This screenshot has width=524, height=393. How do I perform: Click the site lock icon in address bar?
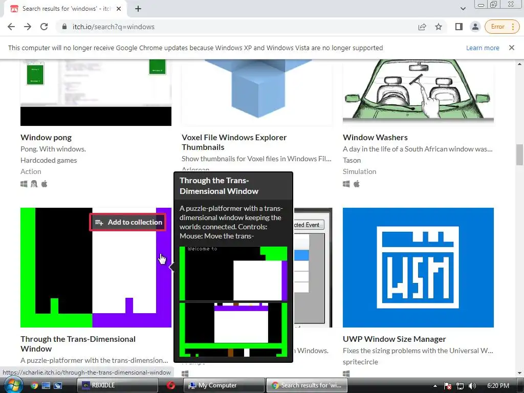[64, 27]
